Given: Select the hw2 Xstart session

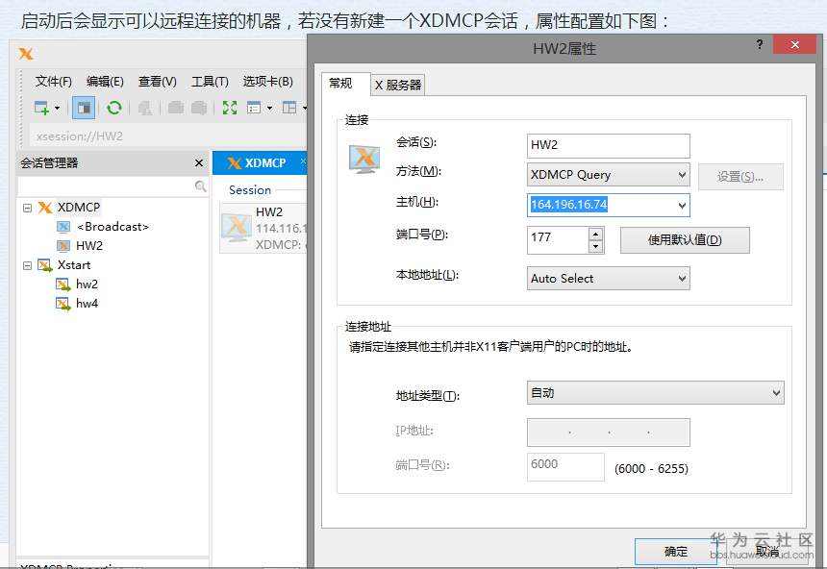Looking at the screenshot, I should click(87, 284).
